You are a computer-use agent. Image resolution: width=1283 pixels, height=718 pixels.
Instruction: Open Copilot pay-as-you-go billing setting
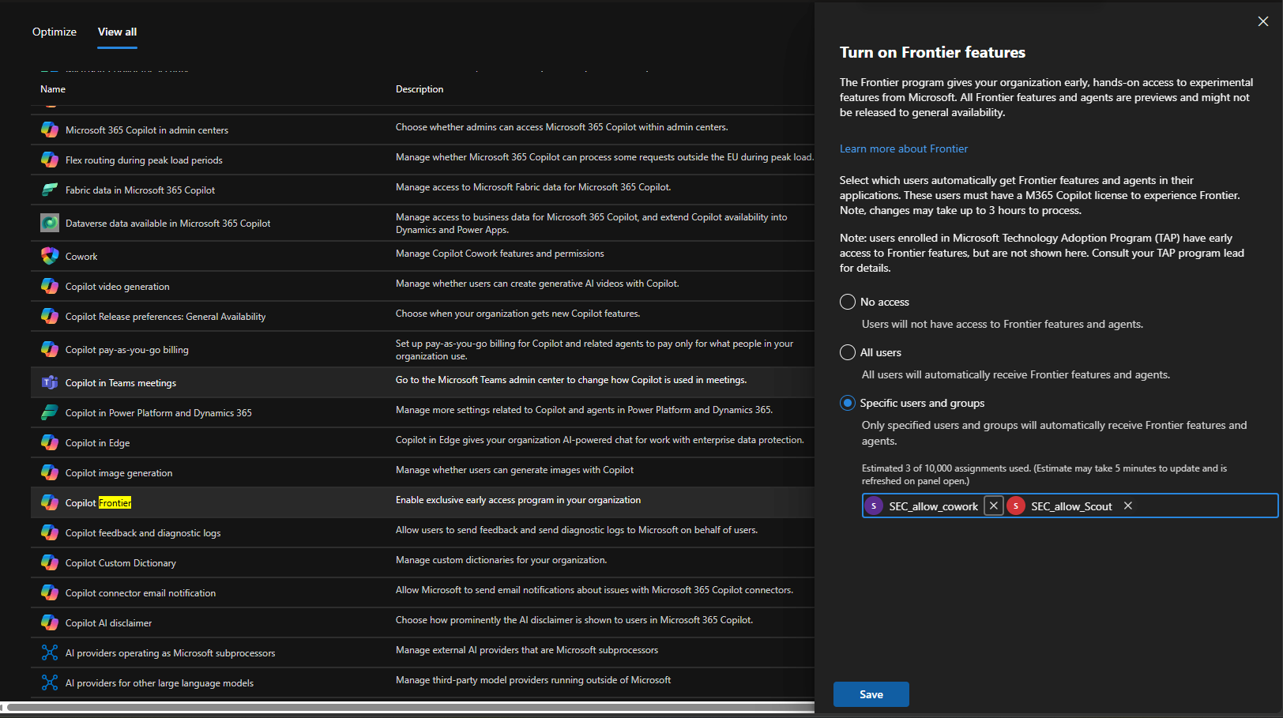coord(127,349)
